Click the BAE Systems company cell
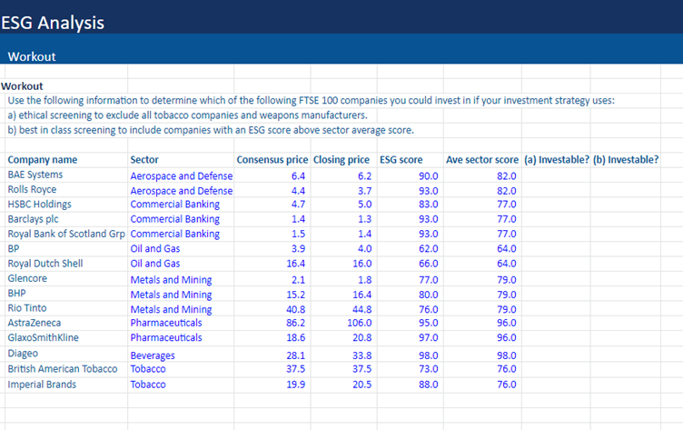The width and height of the screenshot is (683, 430). coord(35,175)
